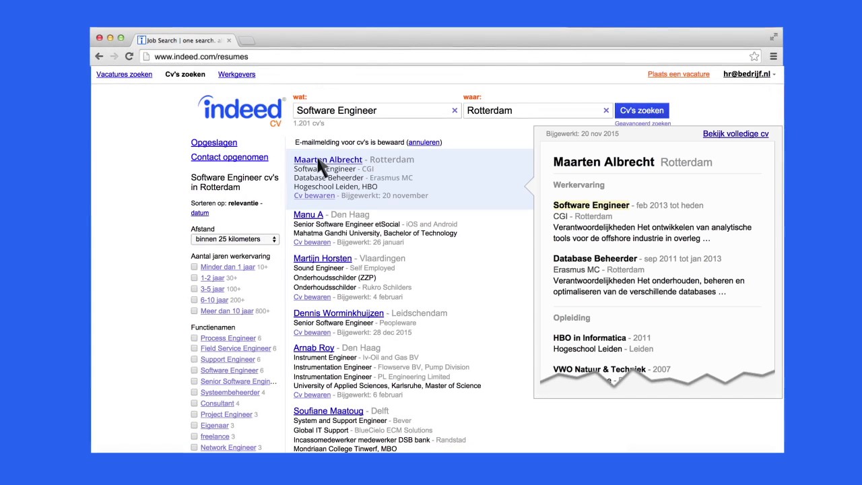
Task: Open Chrome hamburger menu
Action: 773,57
